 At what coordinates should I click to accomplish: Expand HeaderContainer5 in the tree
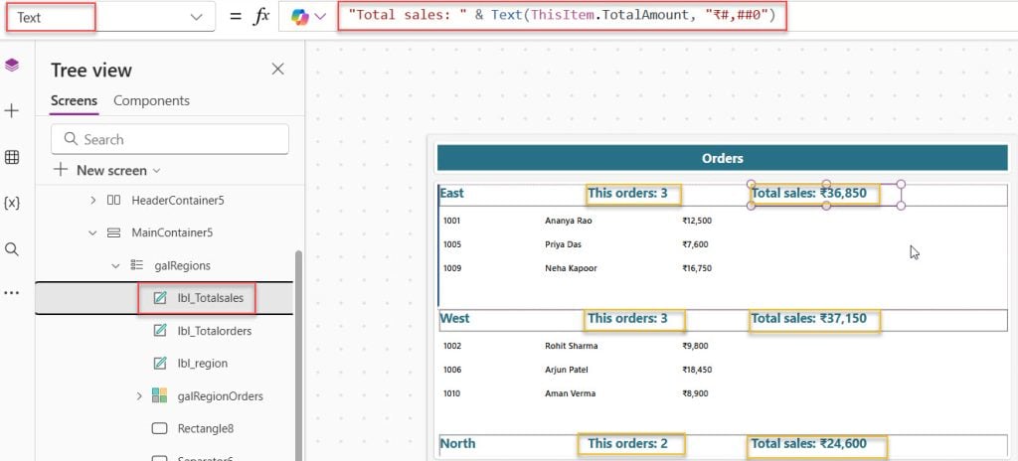[92, 201]
